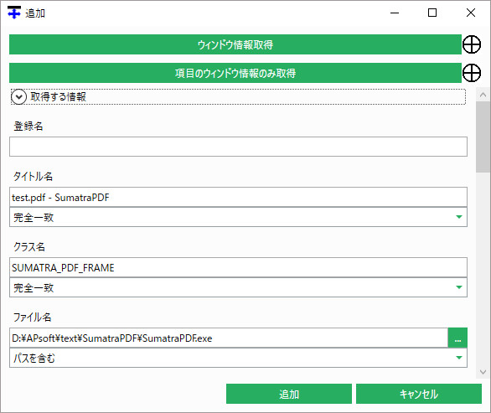Viewport: 491px width, 413px height.
Task: Click 項目のウィンドウ情報のみ取得 button
Action: 235,73
